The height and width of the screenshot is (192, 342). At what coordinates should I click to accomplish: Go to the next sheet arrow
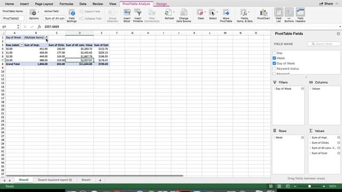click(10, 180)
